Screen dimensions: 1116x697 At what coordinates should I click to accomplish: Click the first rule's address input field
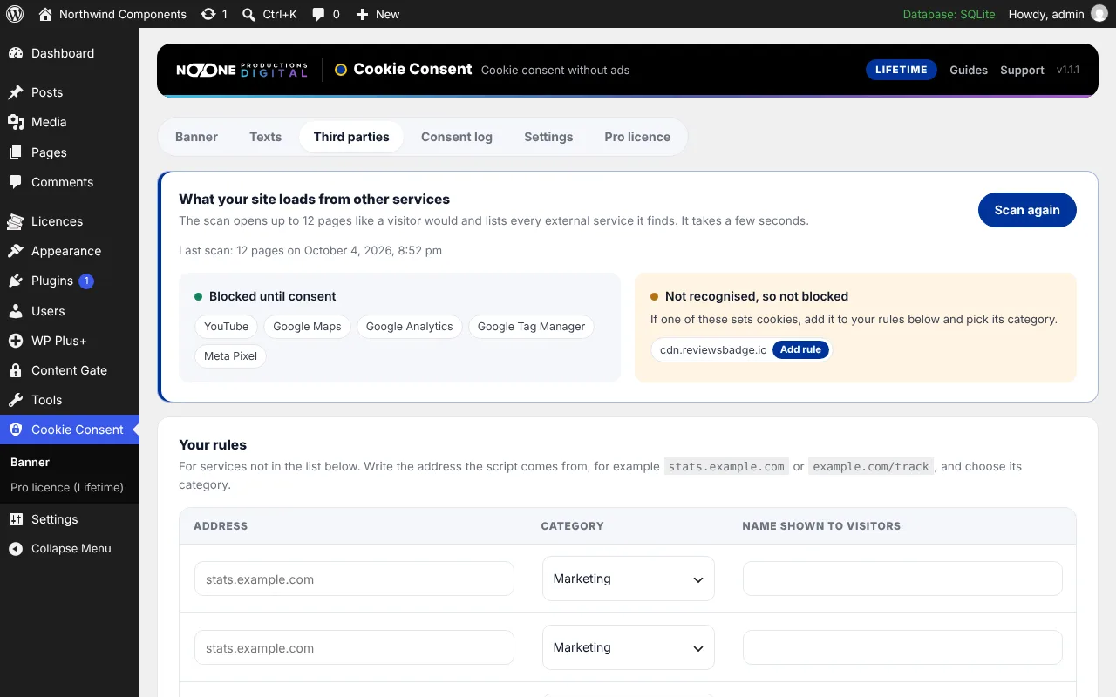coord(354,579)
